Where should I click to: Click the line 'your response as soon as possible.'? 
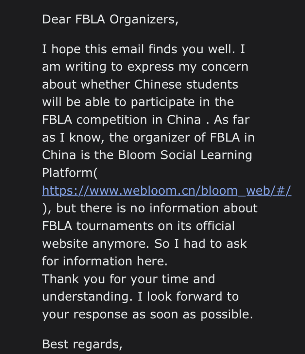[147, 314]
